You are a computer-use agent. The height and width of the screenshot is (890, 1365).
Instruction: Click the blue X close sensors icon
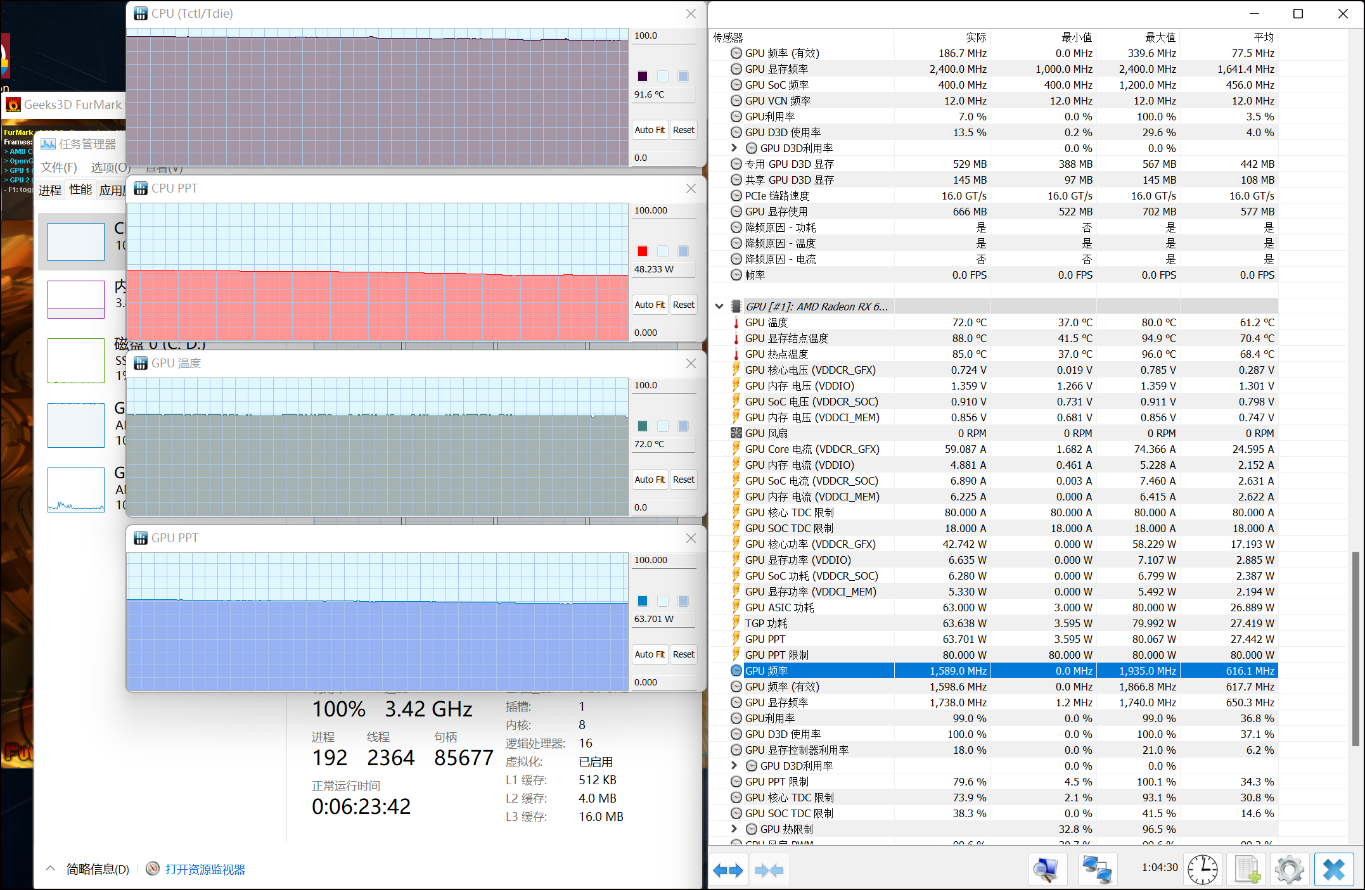(x=1333, y=870)
